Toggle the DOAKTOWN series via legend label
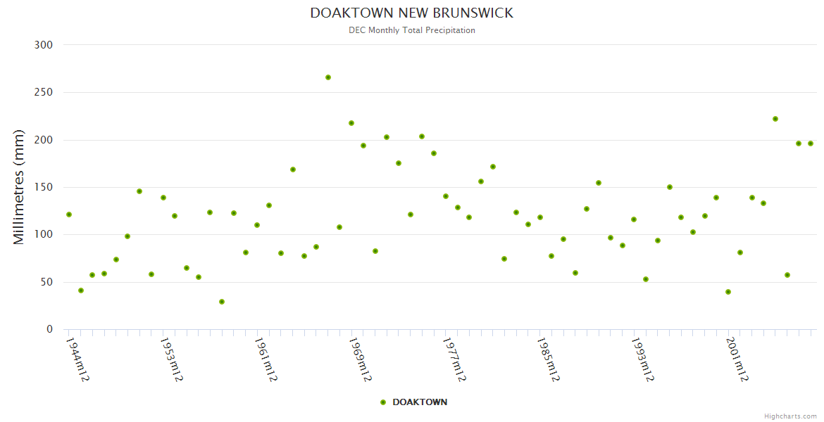The height and width of the screenshot is (422, 824). pyautogui.click(x=420, y=402)
